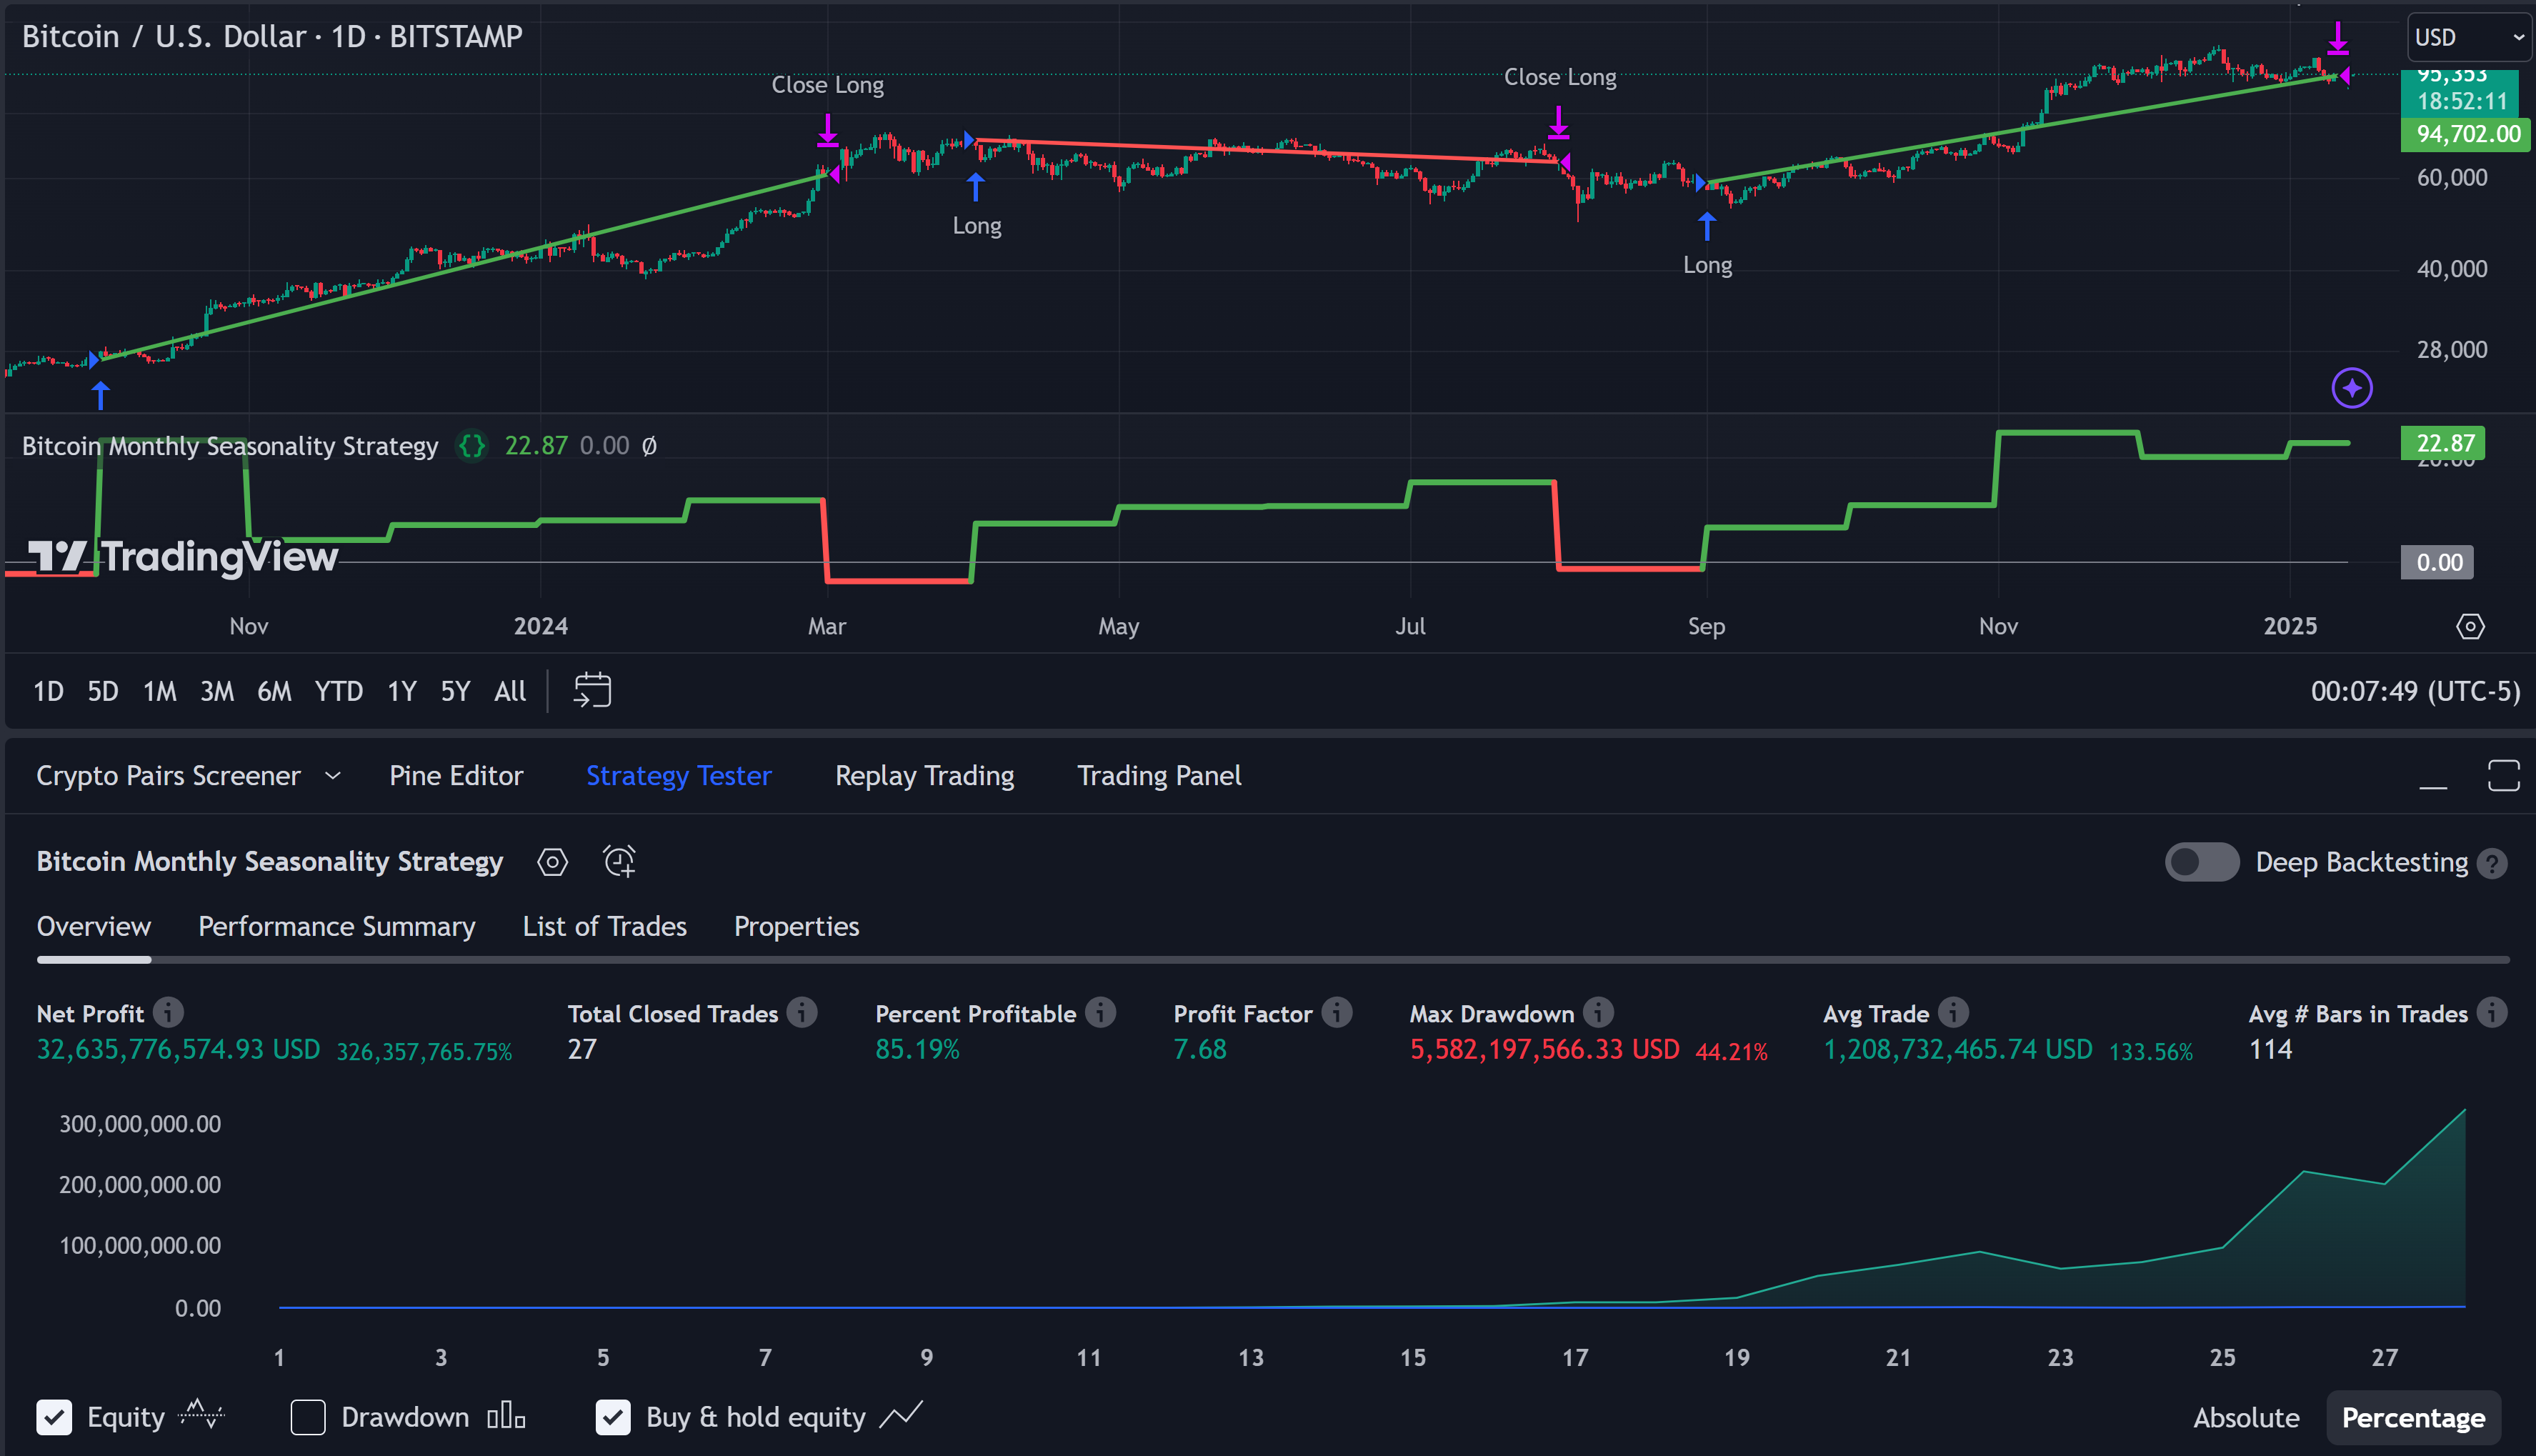2536x1456 pixels.
Task: Switch equity display to Absolute
Action: click(x=2246, y=1417)
